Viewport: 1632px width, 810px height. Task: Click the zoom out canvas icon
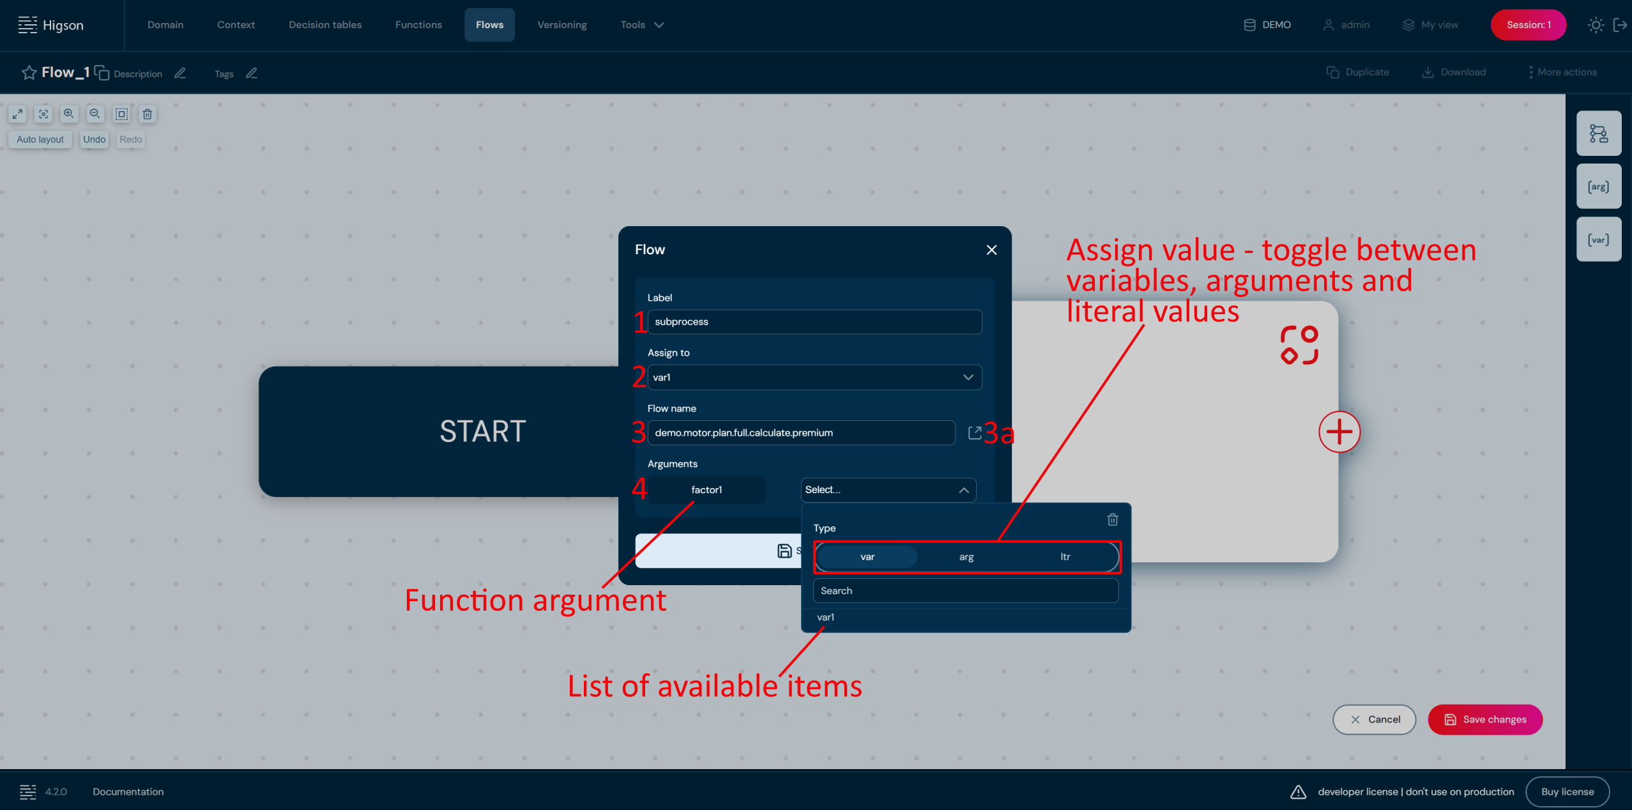[95, 114]
